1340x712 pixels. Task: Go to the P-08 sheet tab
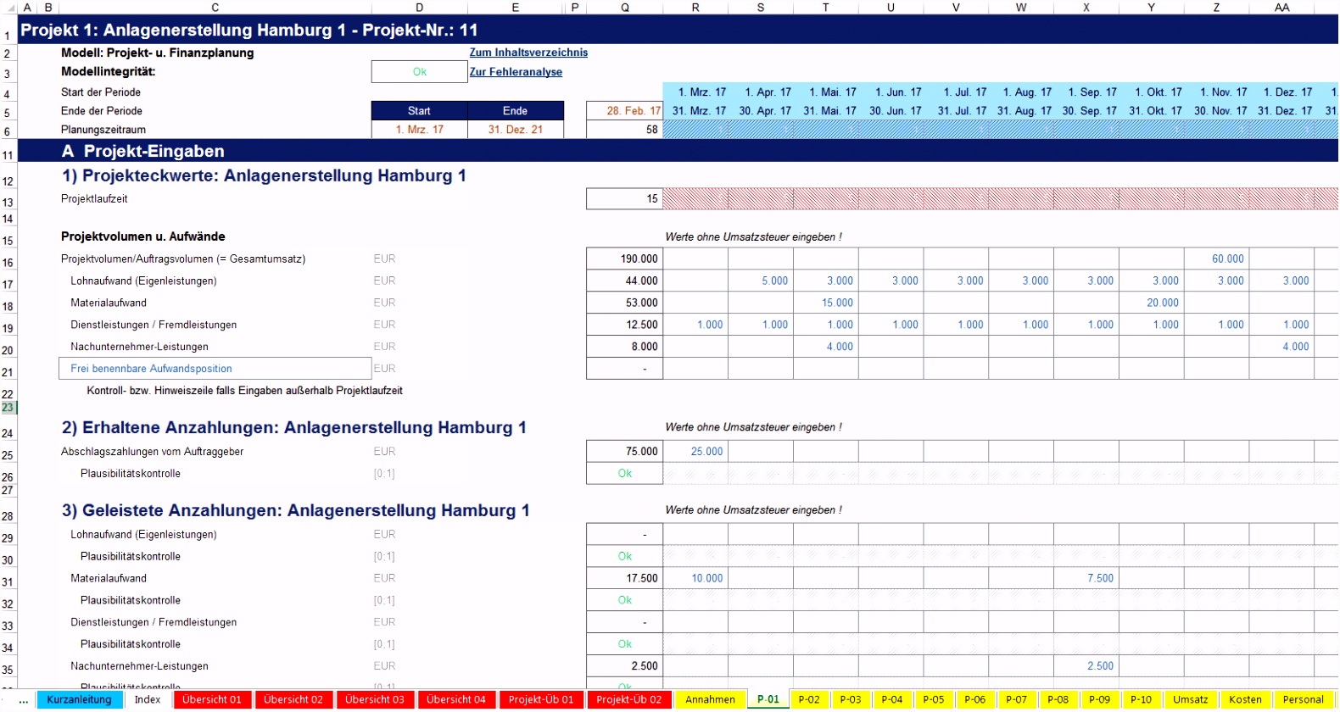[1058, 699]
